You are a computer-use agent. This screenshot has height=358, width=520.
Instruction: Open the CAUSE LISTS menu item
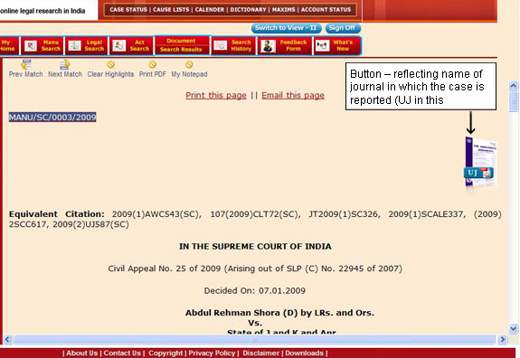[x=171, y=10]
